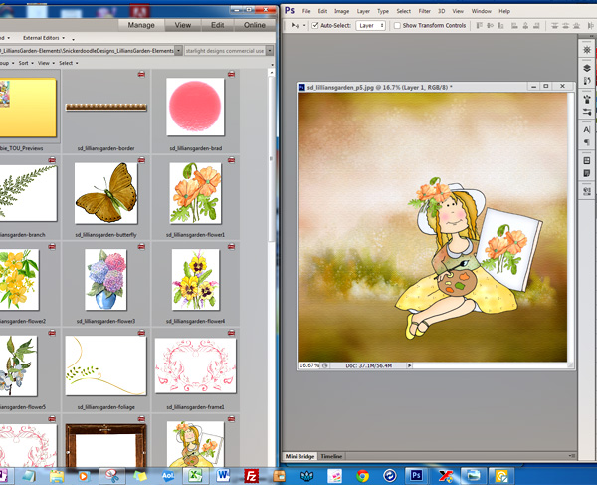Click the starlight designs search field
Image resolution: width=597 pixels, height=485 pixels.
225,50
